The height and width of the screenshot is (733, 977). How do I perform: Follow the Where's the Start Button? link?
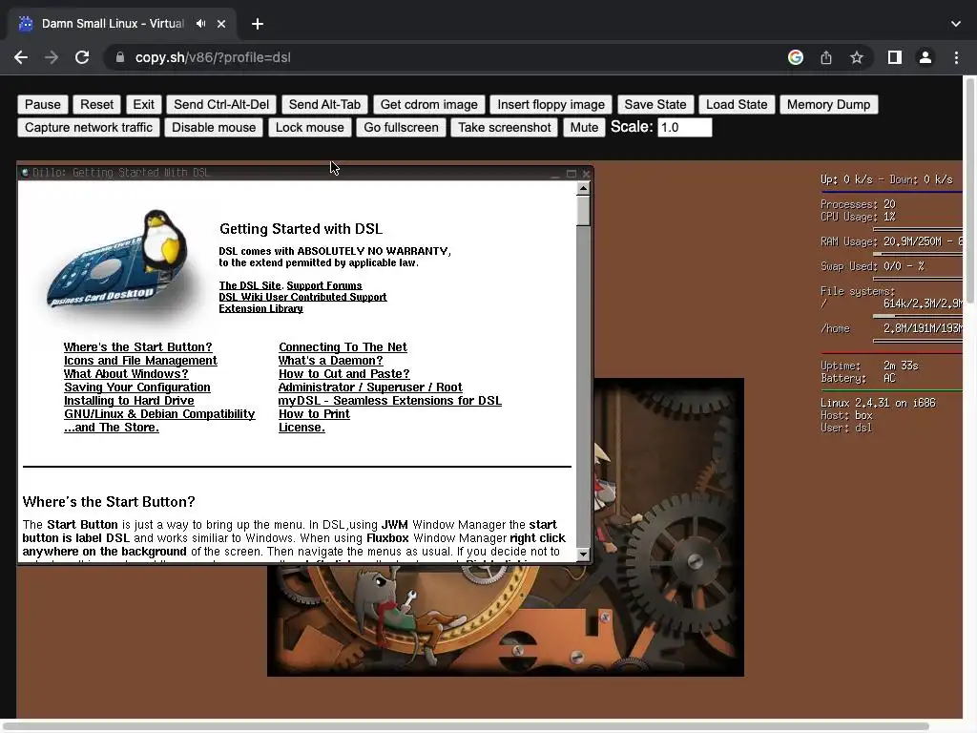[137, 347]
